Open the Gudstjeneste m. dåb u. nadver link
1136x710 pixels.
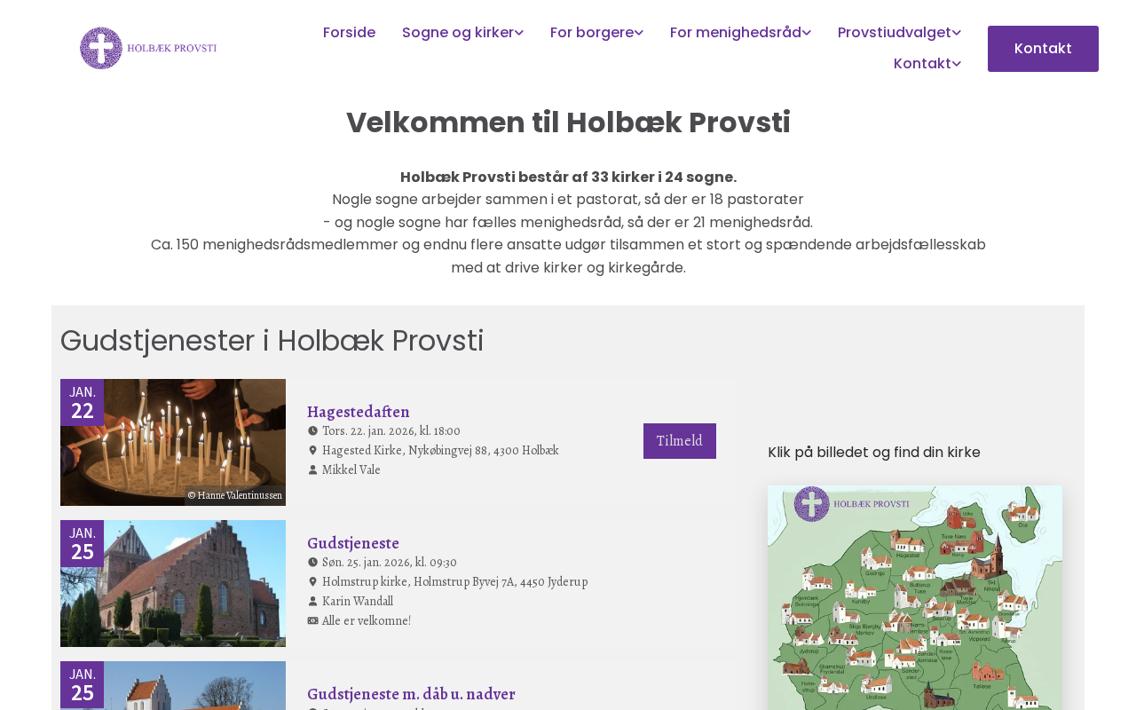[x=411, y=694]
